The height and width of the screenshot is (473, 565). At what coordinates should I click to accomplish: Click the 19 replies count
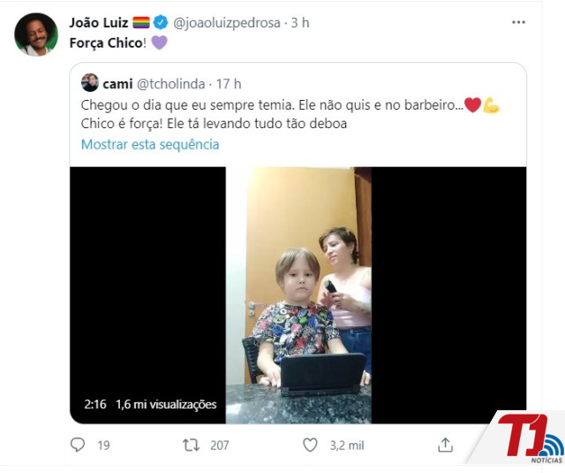(x=103, y=446)
